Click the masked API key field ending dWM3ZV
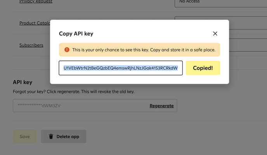267x155 pixels. [x=95, y=106]
